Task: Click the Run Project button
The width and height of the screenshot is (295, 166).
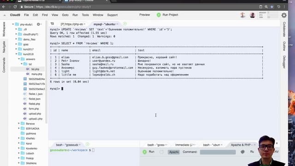Action: coord(167,15)
